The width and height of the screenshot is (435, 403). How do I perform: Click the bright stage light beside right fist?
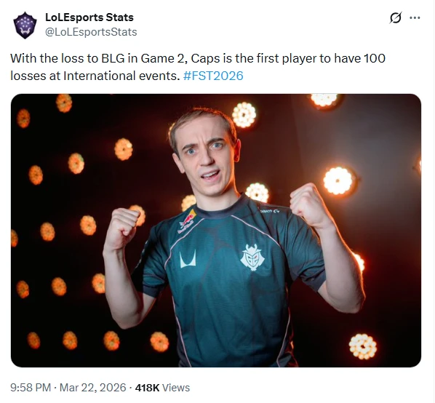(338, 181)
